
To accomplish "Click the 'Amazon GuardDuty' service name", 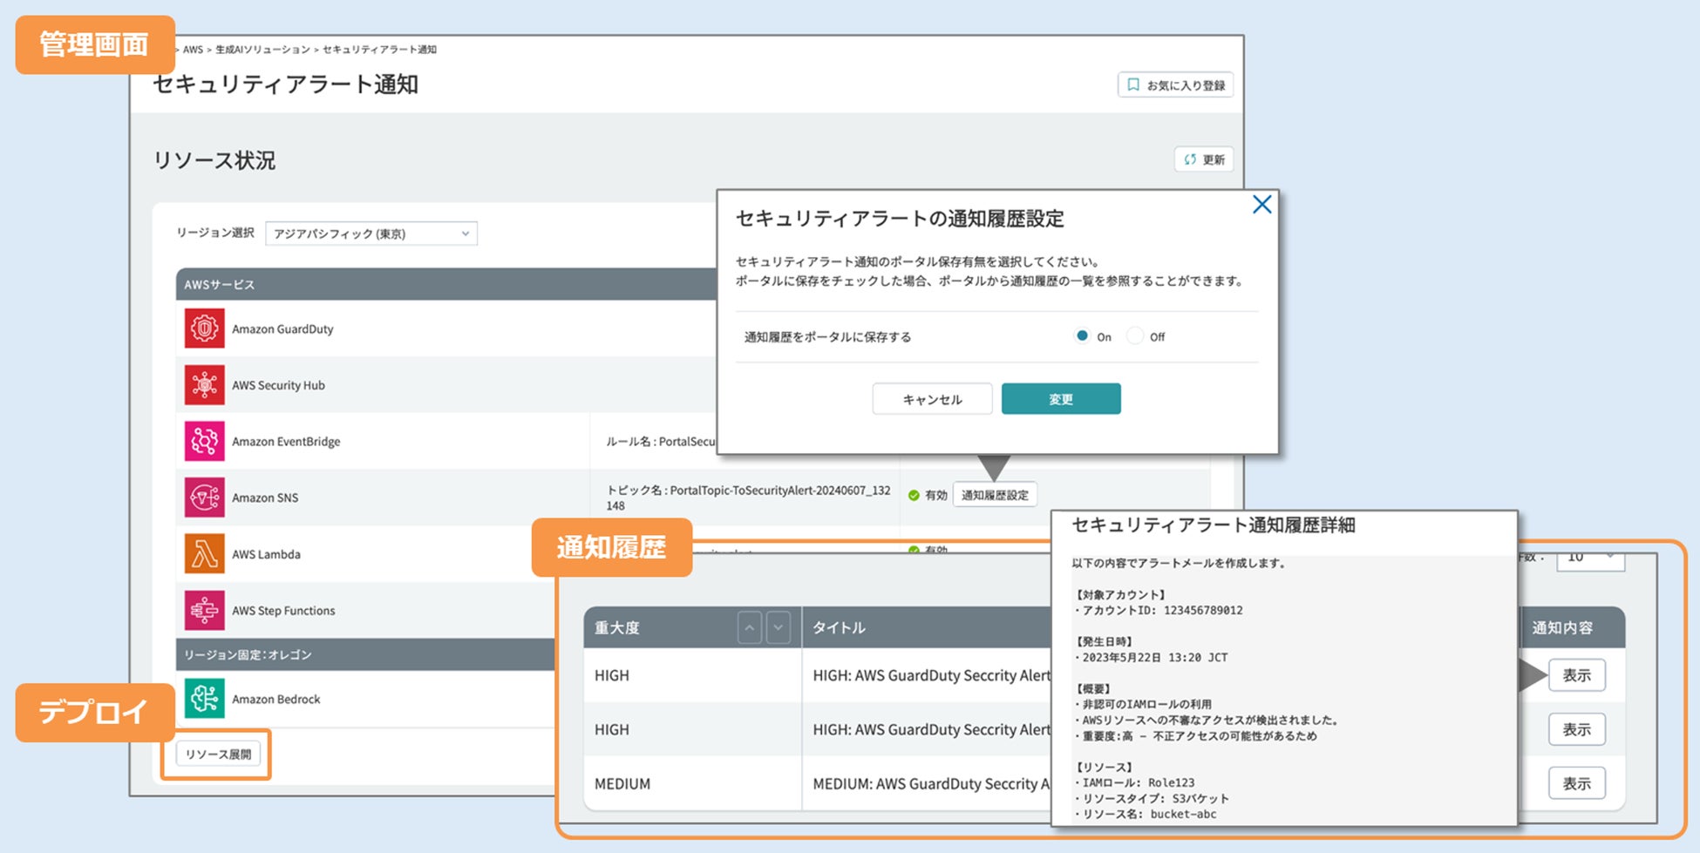I will (x=282, y=329).
